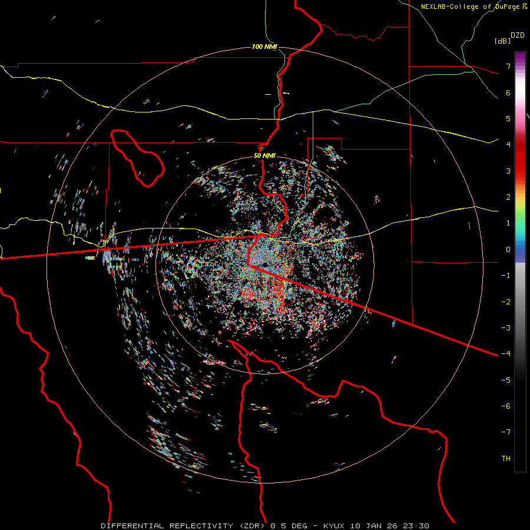This screenshot has height=530, width=530.
Task: Click the -3 dB value on color scale
Action: [506, 327]
